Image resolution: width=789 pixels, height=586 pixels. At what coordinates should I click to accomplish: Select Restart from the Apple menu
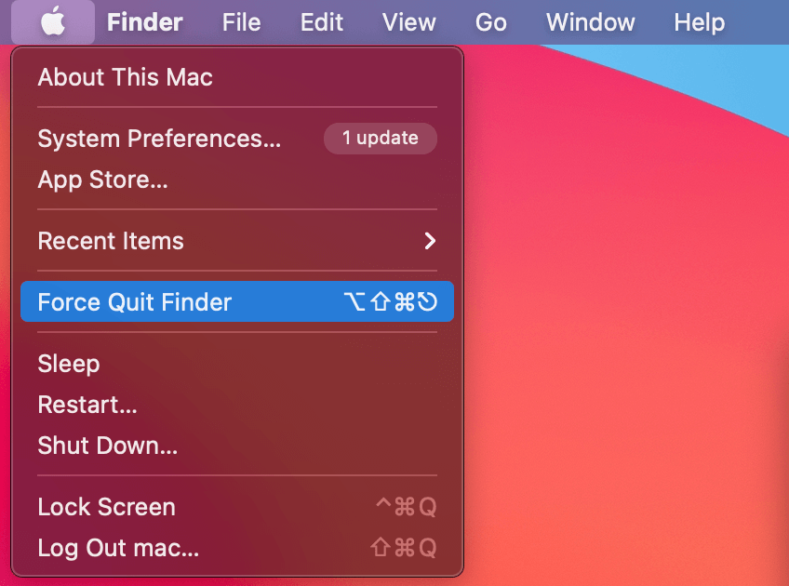click(x=87, y=405)
